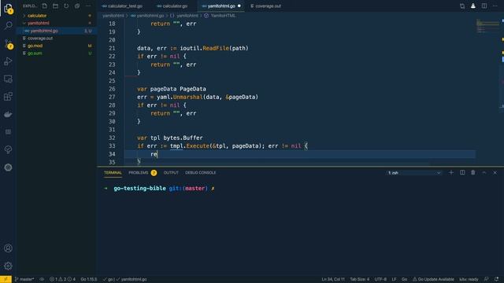Click Go 1.15.5 version in status bar

point(89,279)
